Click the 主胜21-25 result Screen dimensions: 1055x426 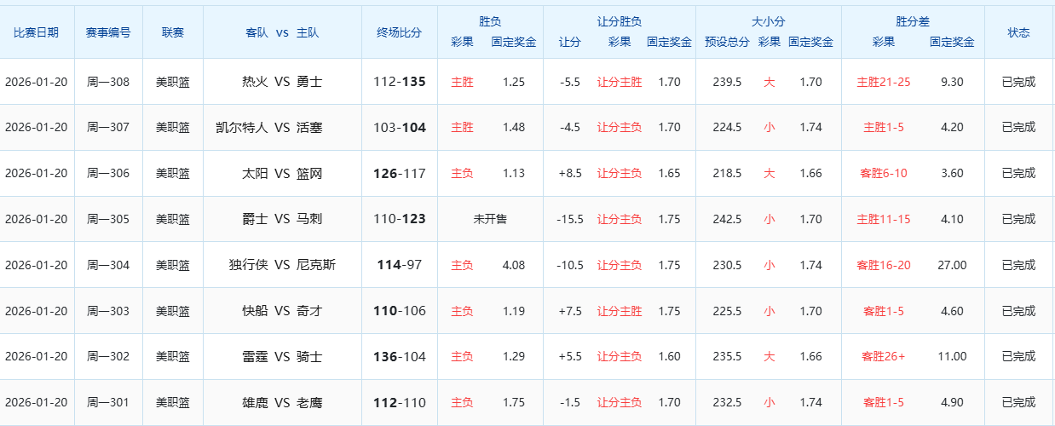pyautogui.click(x=883, y=82)
